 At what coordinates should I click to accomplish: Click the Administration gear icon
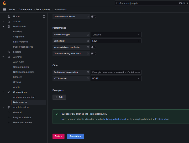9,107
